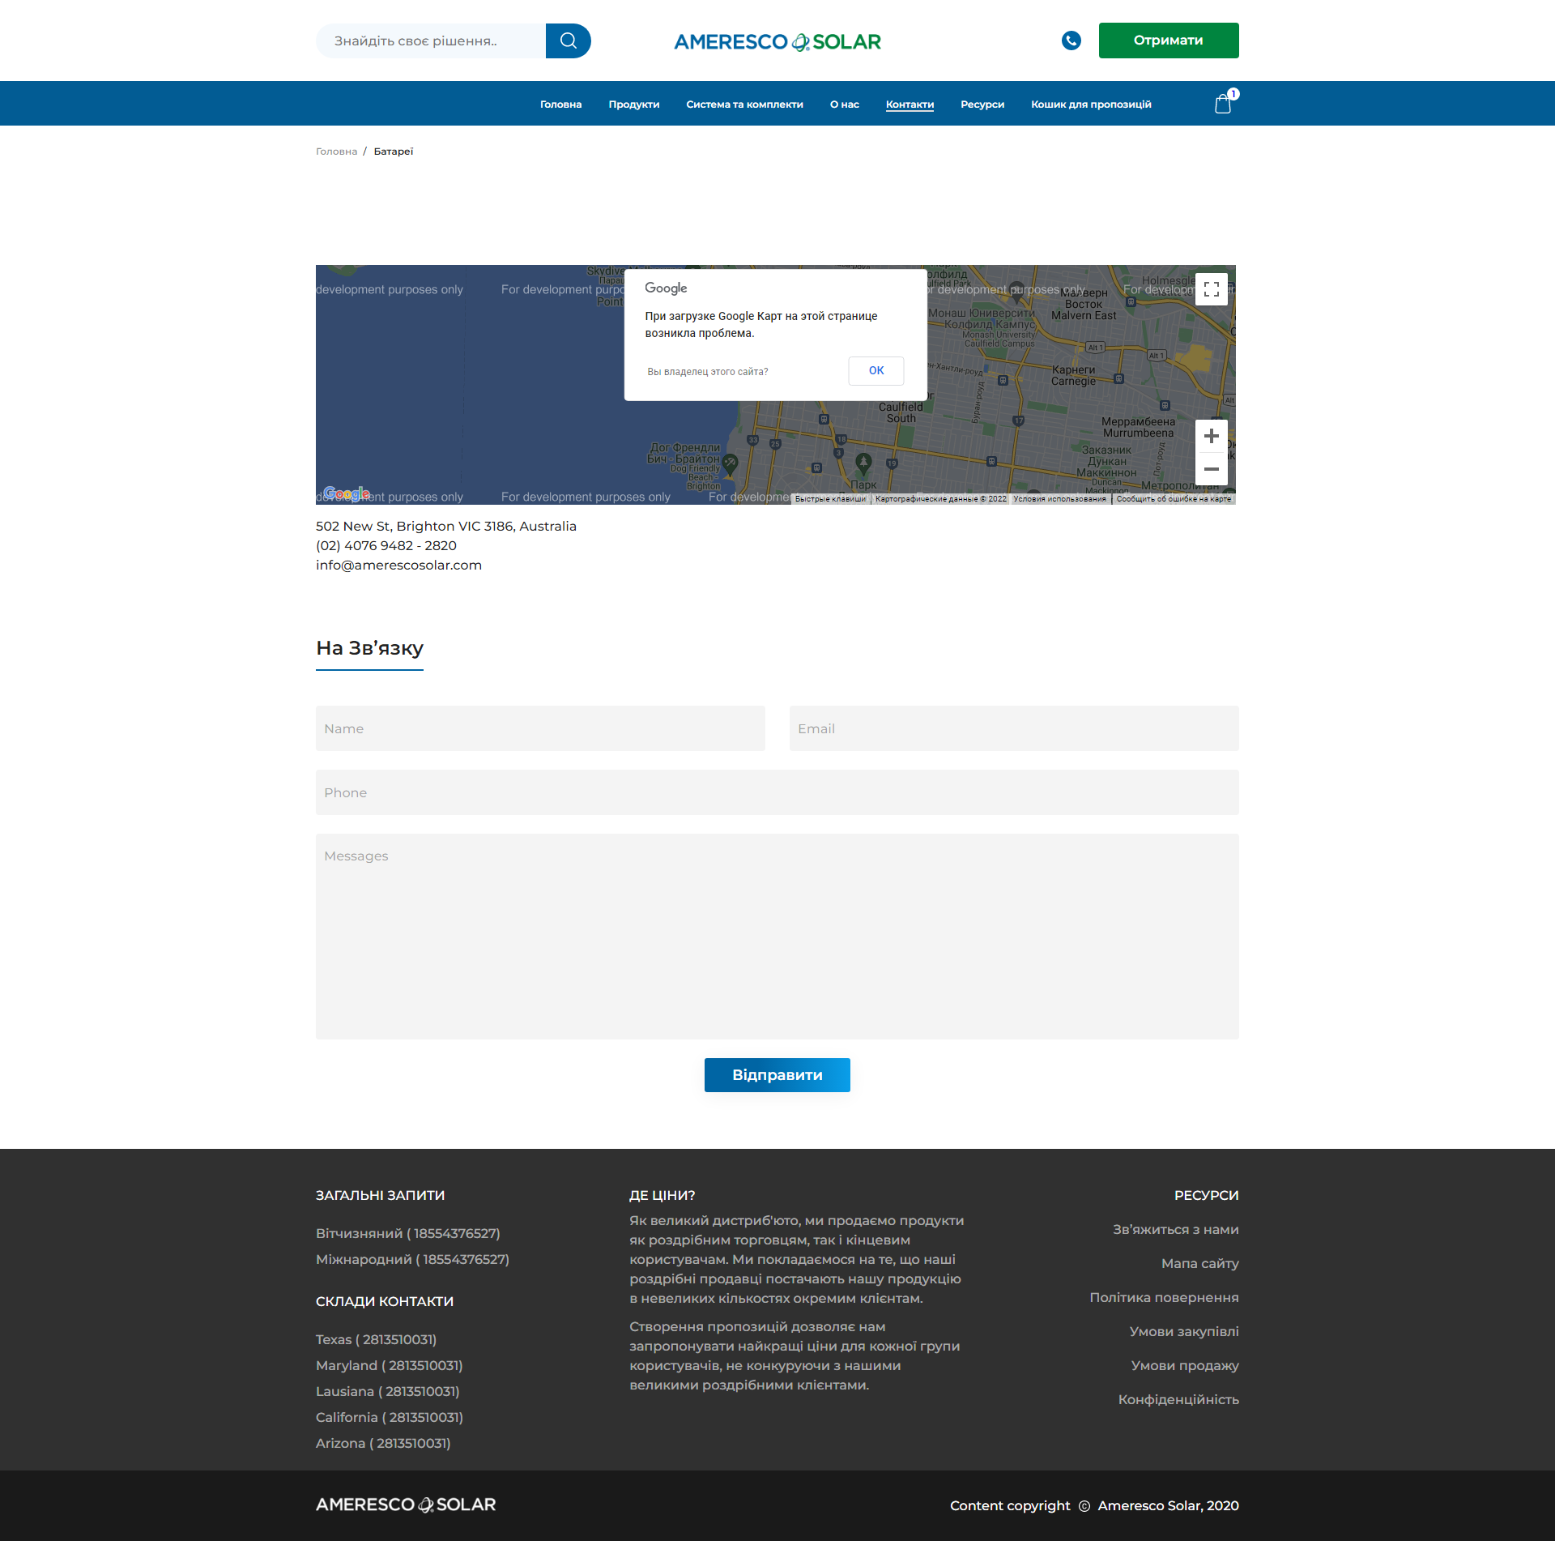Submit form with Відправити button
The image size is (1555, 1541).
pyautogui.click(x=777, y=1075)
